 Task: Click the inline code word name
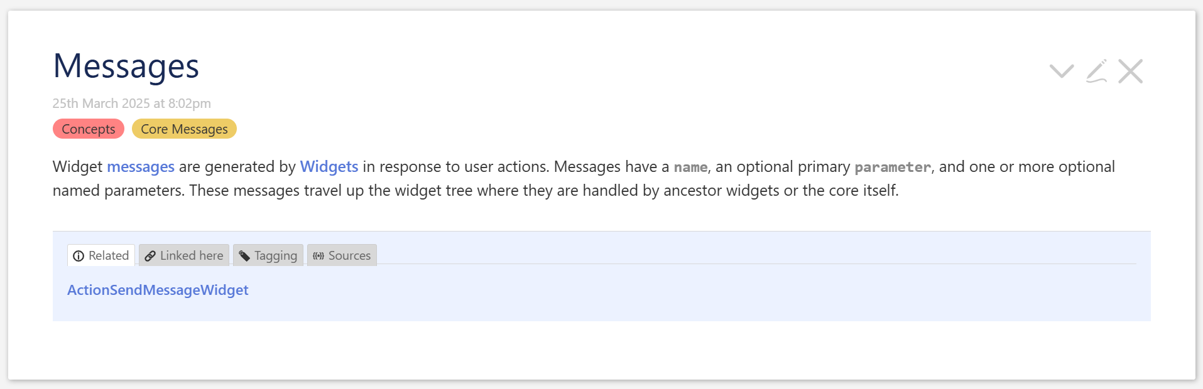point(690,168)
